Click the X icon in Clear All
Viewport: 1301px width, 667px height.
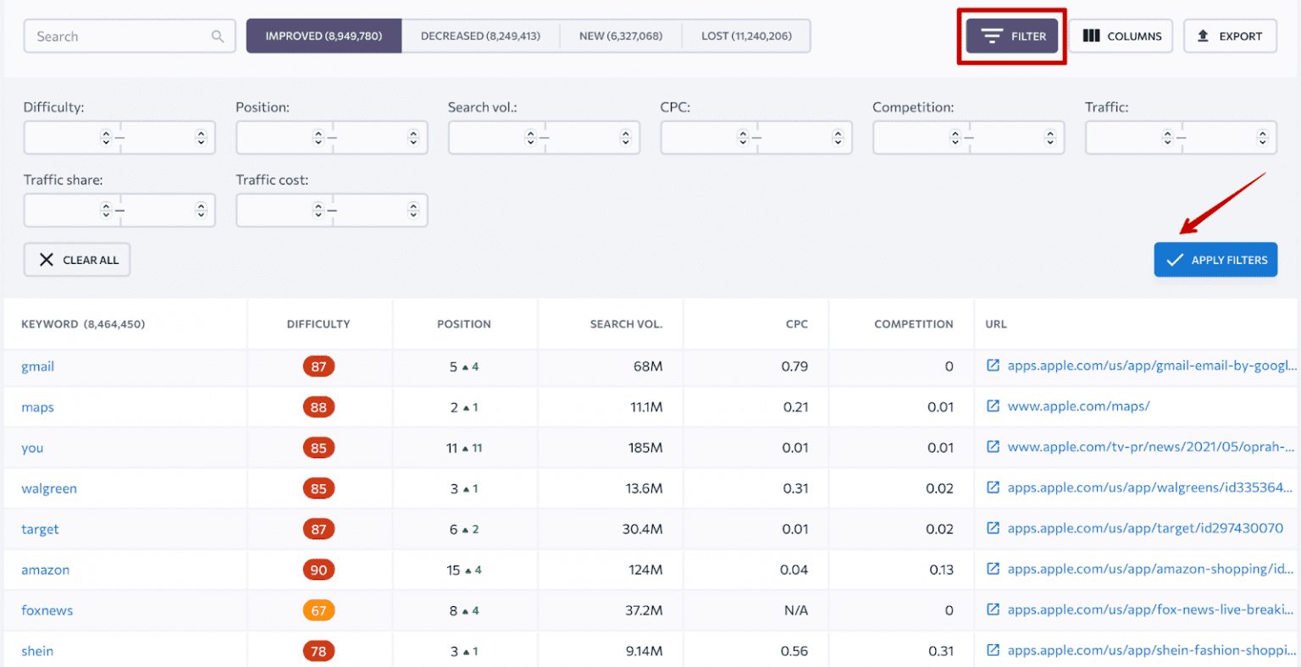click(47, 260)
